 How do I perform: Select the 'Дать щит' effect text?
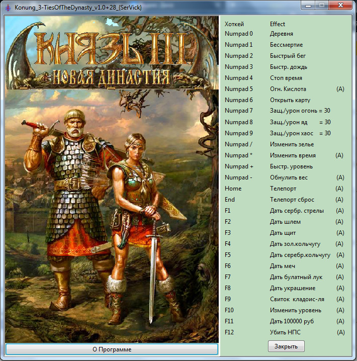283,233
